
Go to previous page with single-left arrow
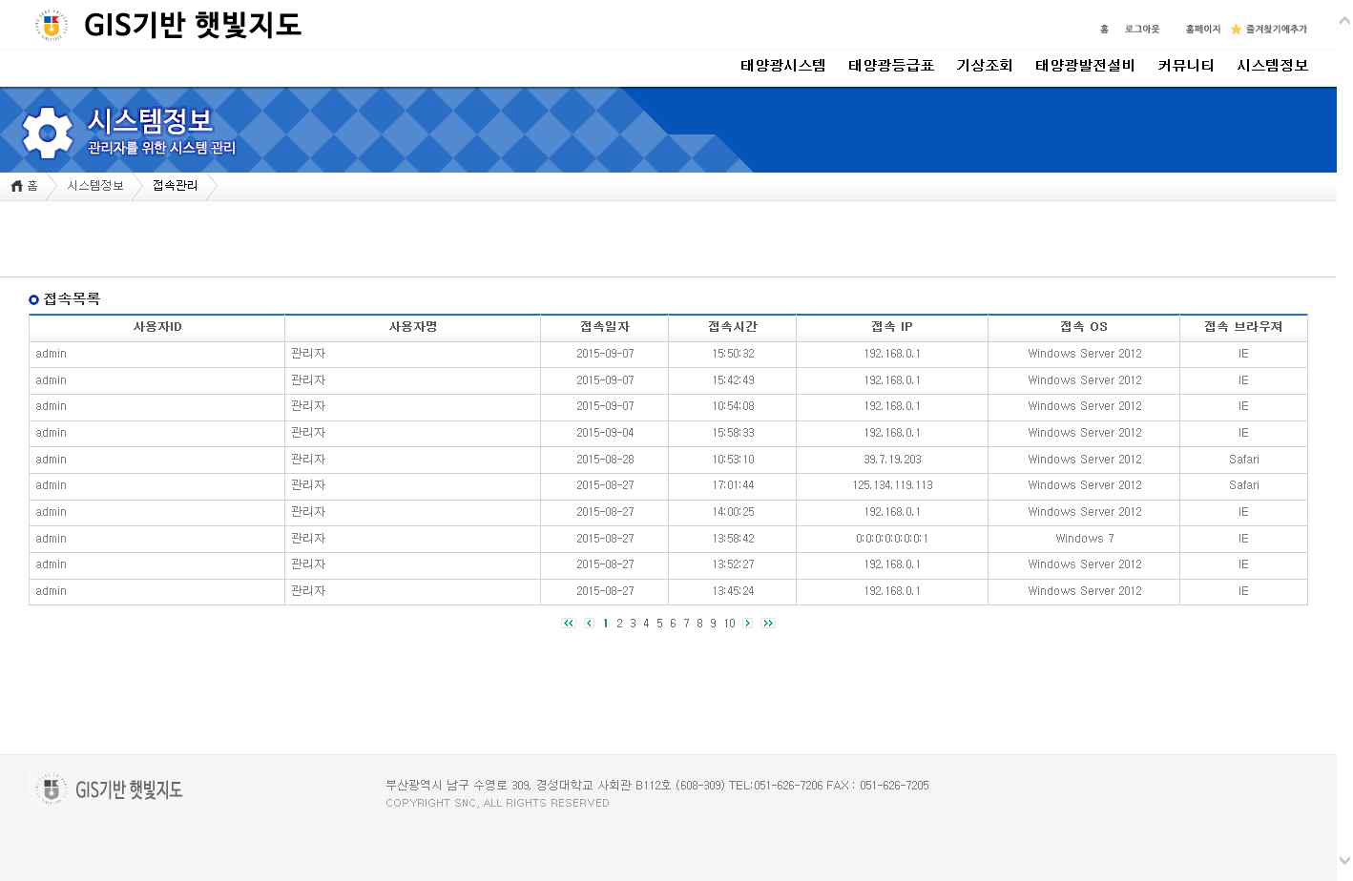coord(589,624)
